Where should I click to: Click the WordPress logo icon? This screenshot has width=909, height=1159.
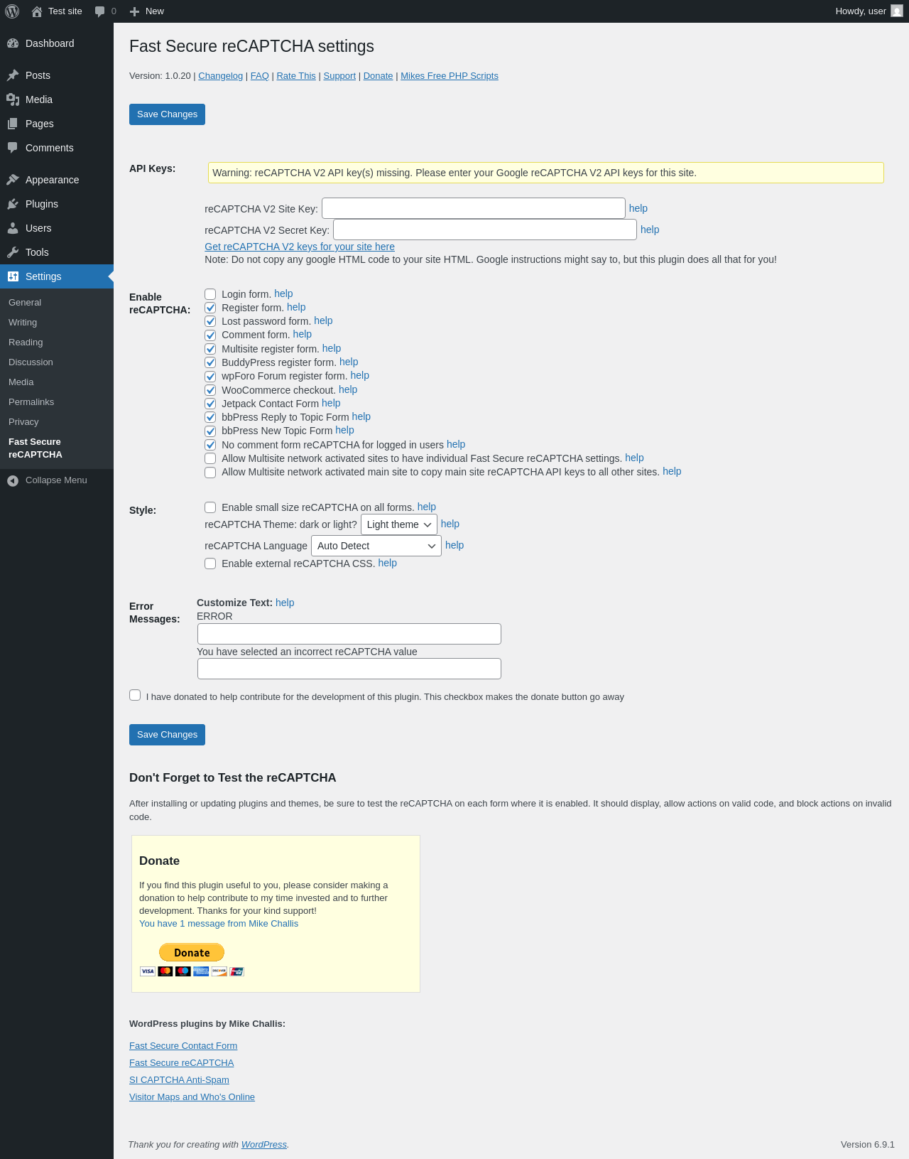(12, 11)
